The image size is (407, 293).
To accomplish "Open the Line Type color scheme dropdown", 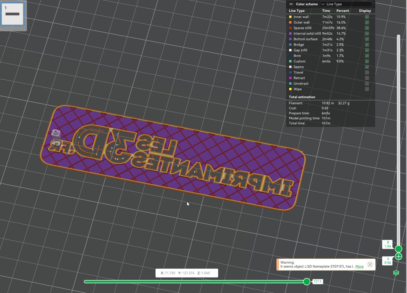I will 346,4.
